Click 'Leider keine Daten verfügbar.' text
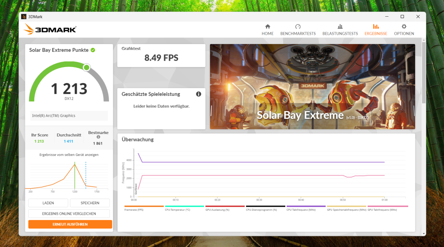This screenshot has height=247, width=444. tap(161, 106)
